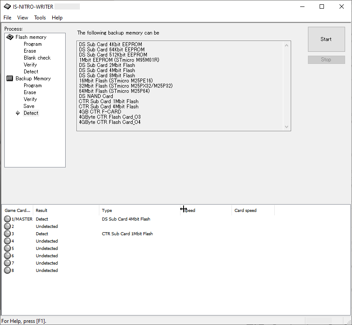Click the status indicator for card 3
Screen dimensions: 352x325
point(7,233)
